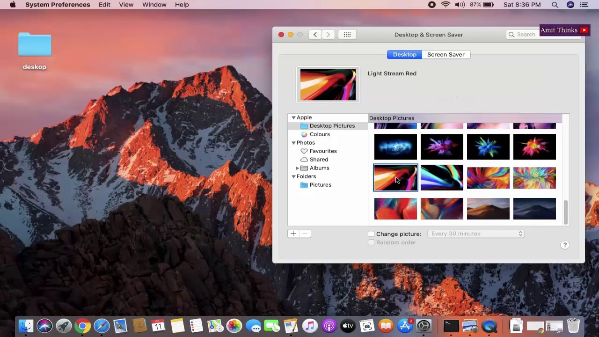Switch to the Screen Saver tab
Viewport: 599px width, 337px height.
[x=446, y=55]
